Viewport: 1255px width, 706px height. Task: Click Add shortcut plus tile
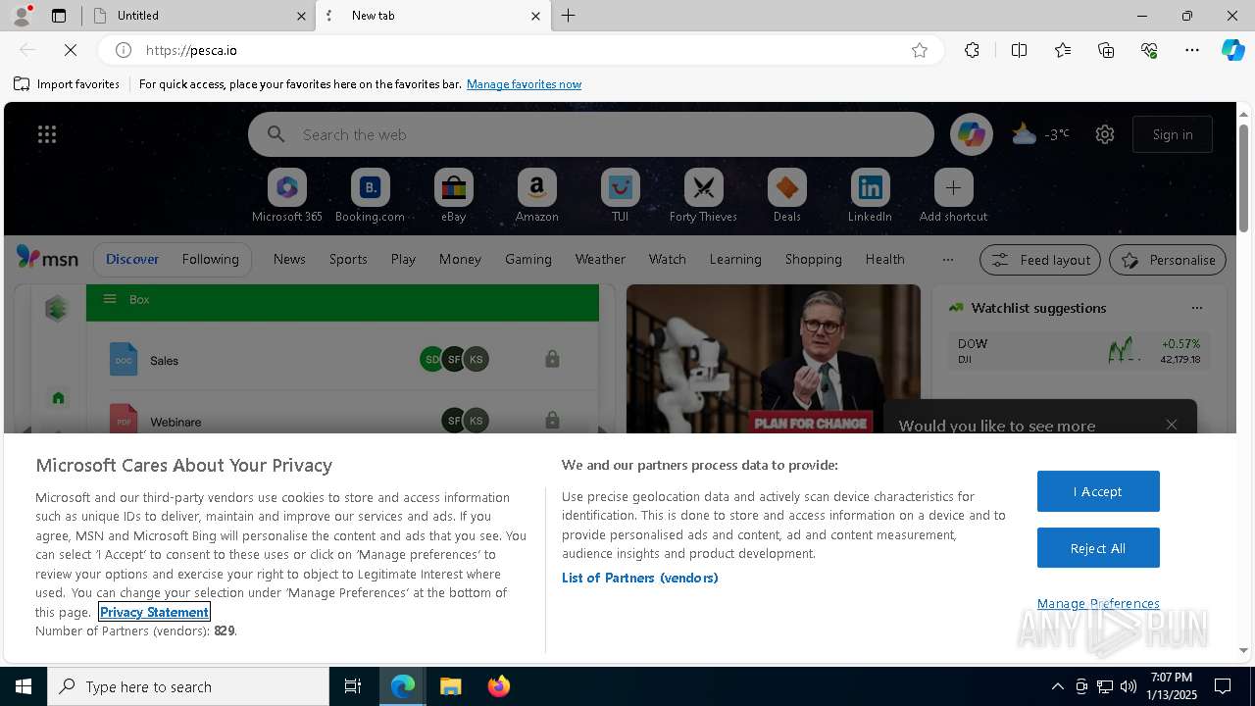(953, 196)
